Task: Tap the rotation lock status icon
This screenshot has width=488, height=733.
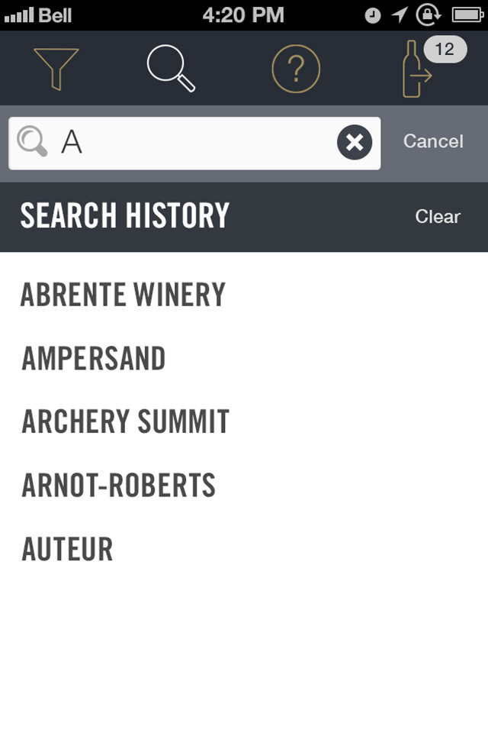Action: 428,15
